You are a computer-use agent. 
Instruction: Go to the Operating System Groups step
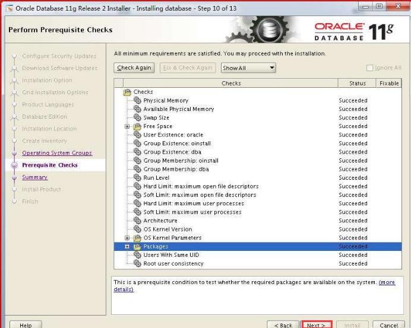(x=57, y=153)
